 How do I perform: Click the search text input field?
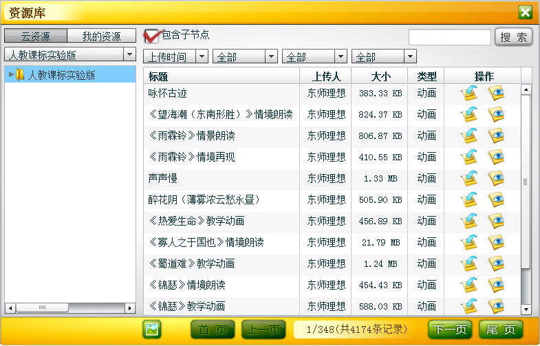tap(449, 37)
